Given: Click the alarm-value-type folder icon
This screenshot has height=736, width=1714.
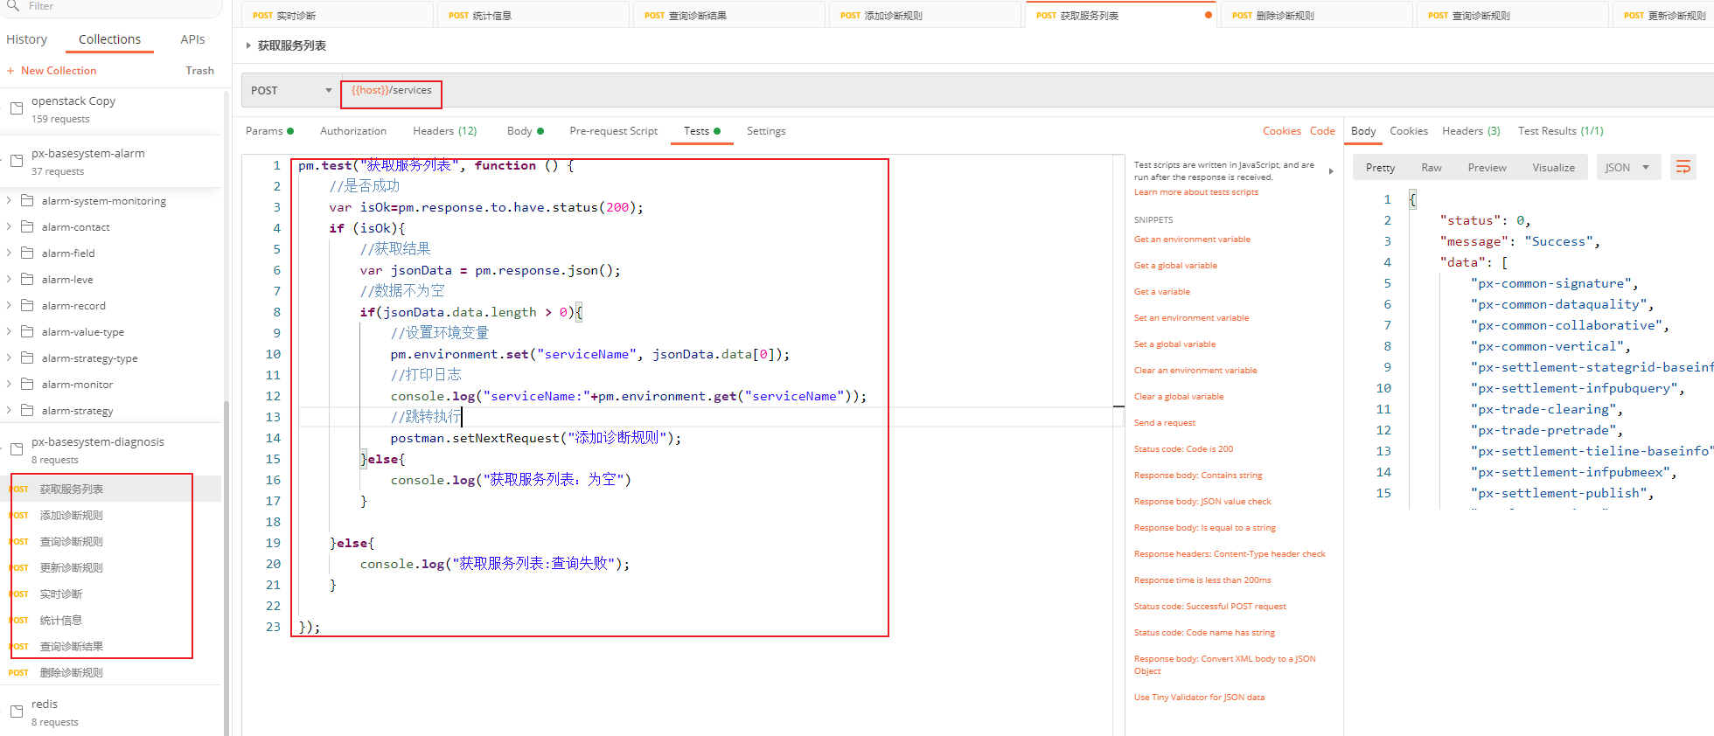Looking at the screenshot, I should point(27,331).
